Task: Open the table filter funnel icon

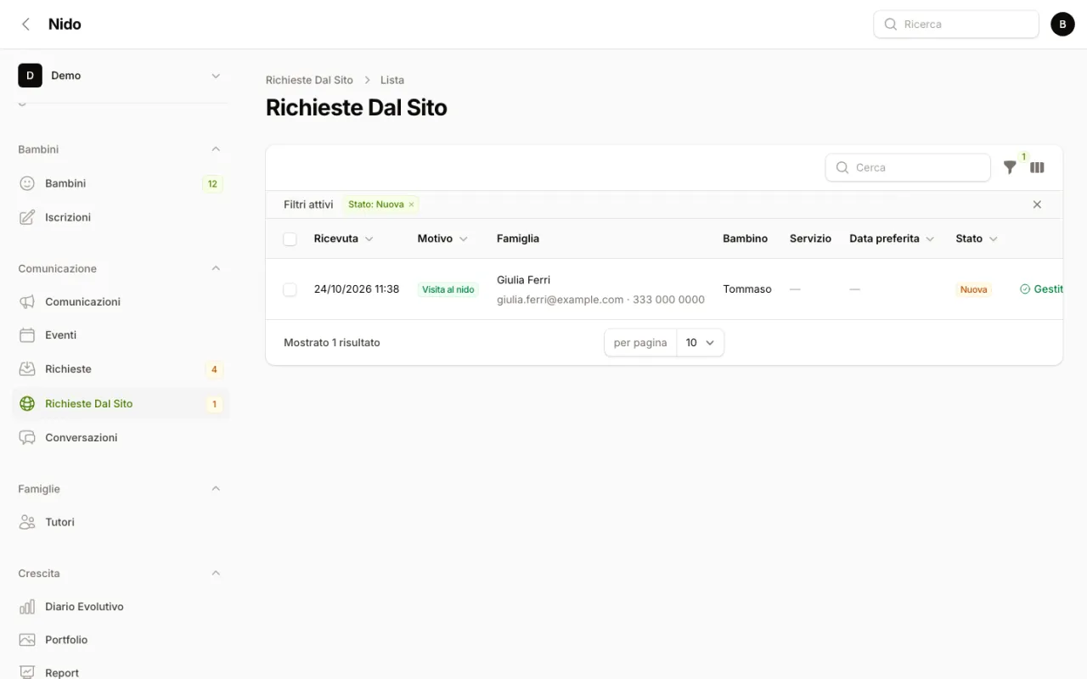Action: pyautogui.click(x=1010, y=168)
